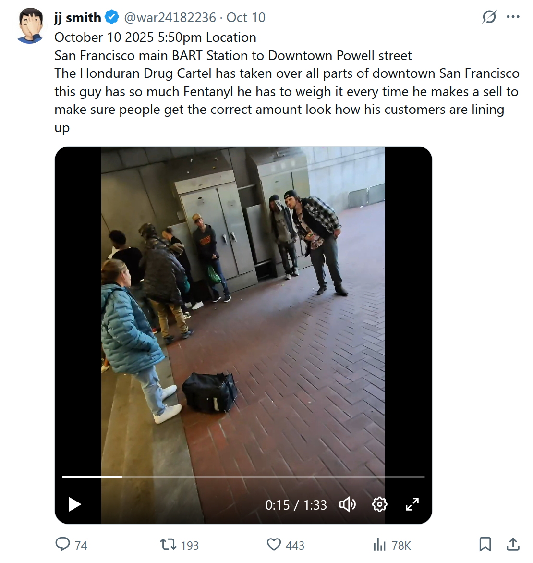533x563 pixels.
Task: Click the Grok explain icon
Action: click(x=489, y=17)
